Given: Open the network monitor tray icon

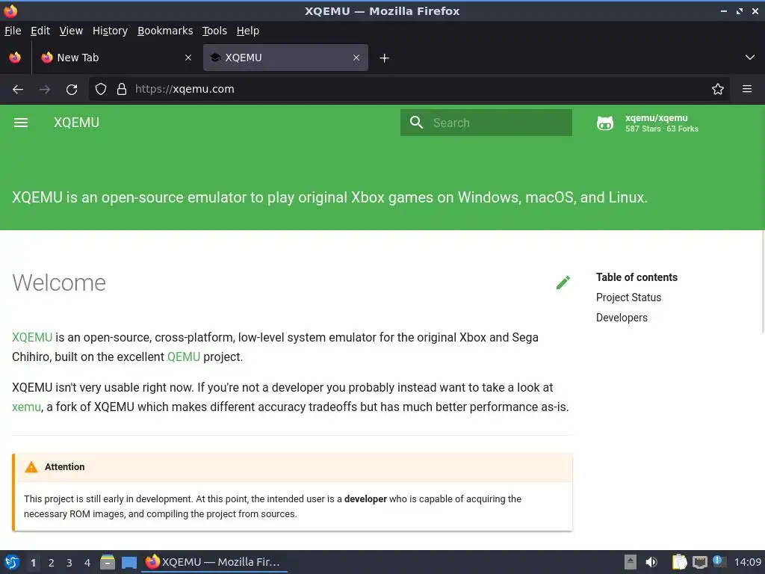Looking at the screenshot, I should click(699, 562).
